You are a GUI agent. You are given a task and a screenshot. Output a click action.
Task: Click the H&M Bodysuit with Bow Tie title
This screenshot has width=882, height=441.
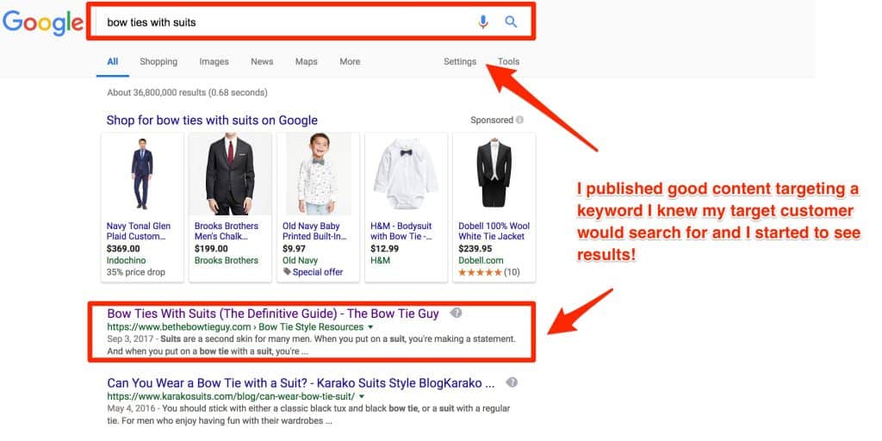pyautogui.click(x=401, y=231)
